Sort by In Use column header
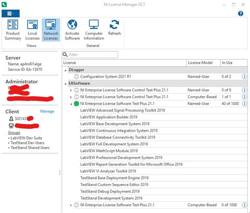This screenshot has height=213, width=250. pyautogui.click(x=234, y=63)
